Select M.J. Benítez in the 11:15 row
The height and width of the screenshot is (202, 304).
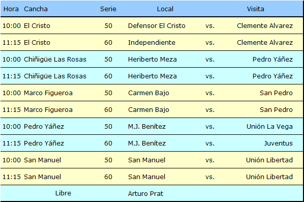click(147, 143)
